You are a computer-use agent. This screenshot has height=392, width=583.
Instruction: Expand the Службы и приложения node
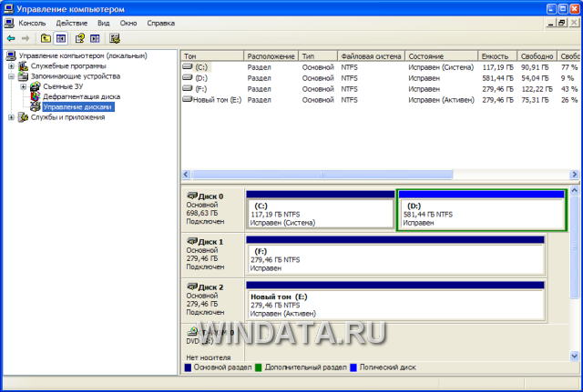(11, 117)
